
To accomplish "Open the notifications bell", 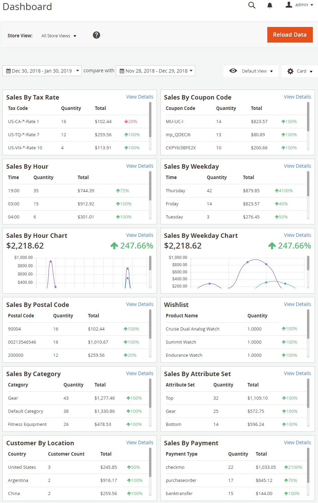I will point(270,6).
